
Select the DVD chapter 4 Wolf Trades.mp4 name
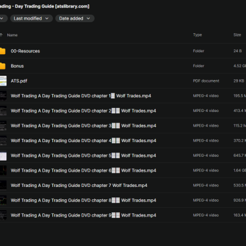click(x=83, y=141)
